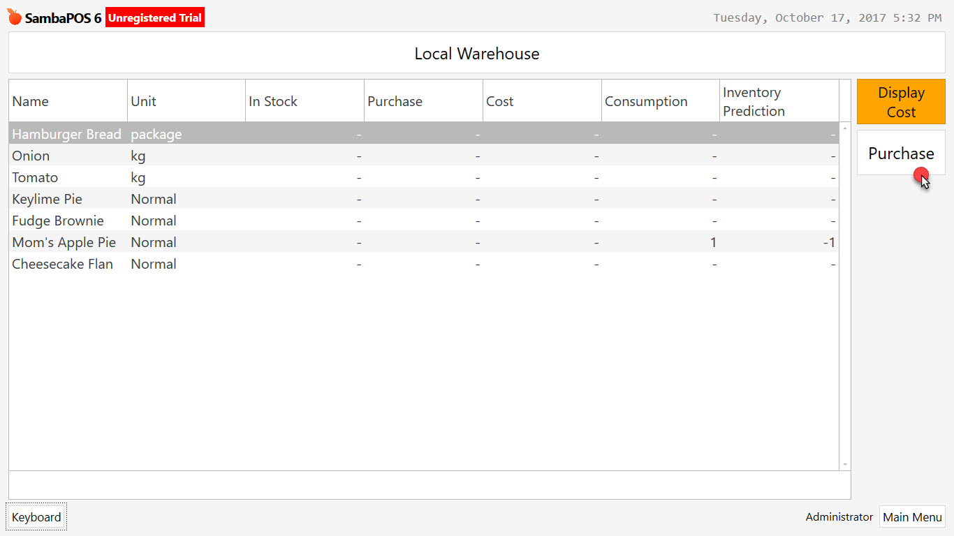Image resolution: width=954 pixels, height=536 pixels.
Task: Click the table scrollbar down arrow
Action: [x=845, y=464]
